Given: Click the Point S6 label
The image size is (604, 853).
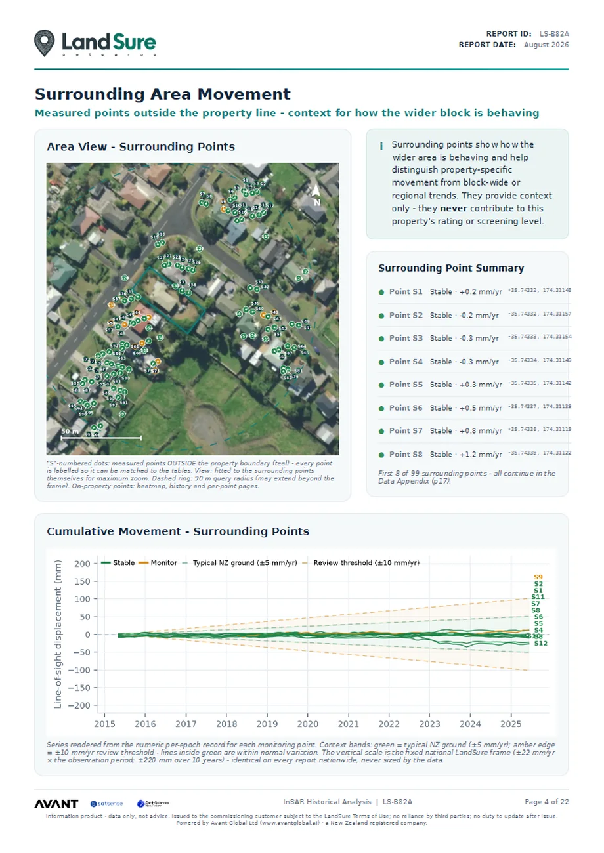Looking at the screenshot, I should (406, 408).
